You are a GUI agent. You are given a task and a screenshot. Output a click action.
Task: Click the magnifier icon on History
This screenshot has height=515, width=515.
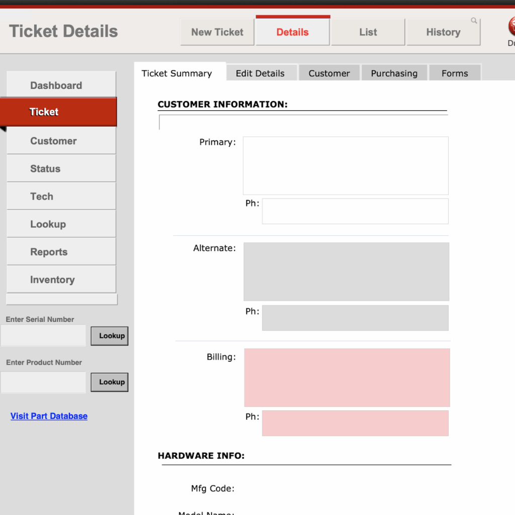pos(474,21)
